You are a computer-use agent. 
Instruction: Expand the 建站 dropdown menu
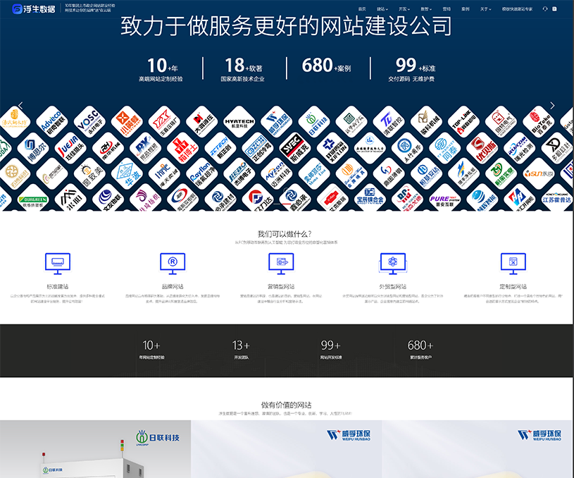tap(382, 9)
